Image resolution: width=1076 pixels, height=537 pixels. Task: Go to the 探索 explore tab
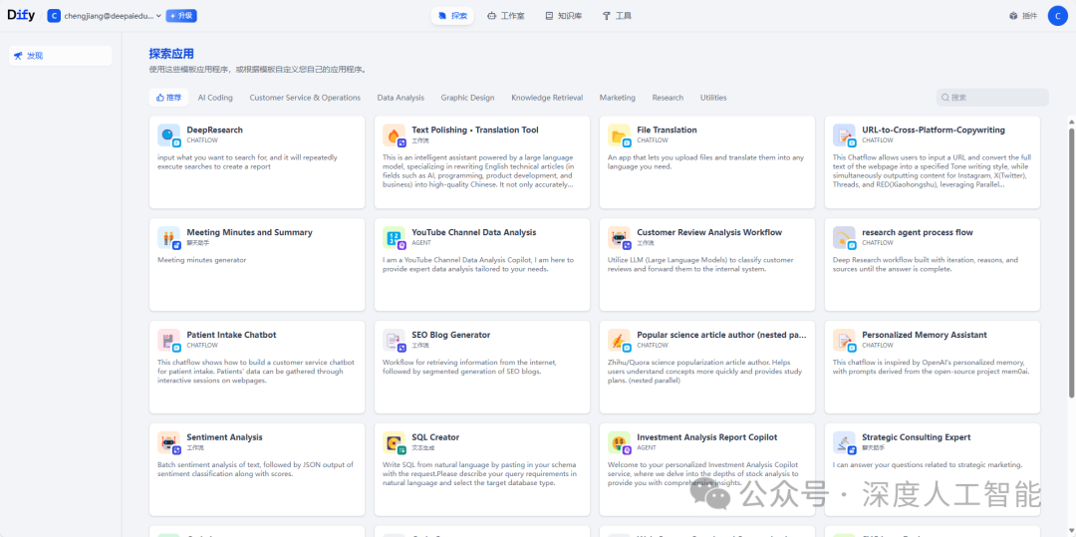click(452, 16)
